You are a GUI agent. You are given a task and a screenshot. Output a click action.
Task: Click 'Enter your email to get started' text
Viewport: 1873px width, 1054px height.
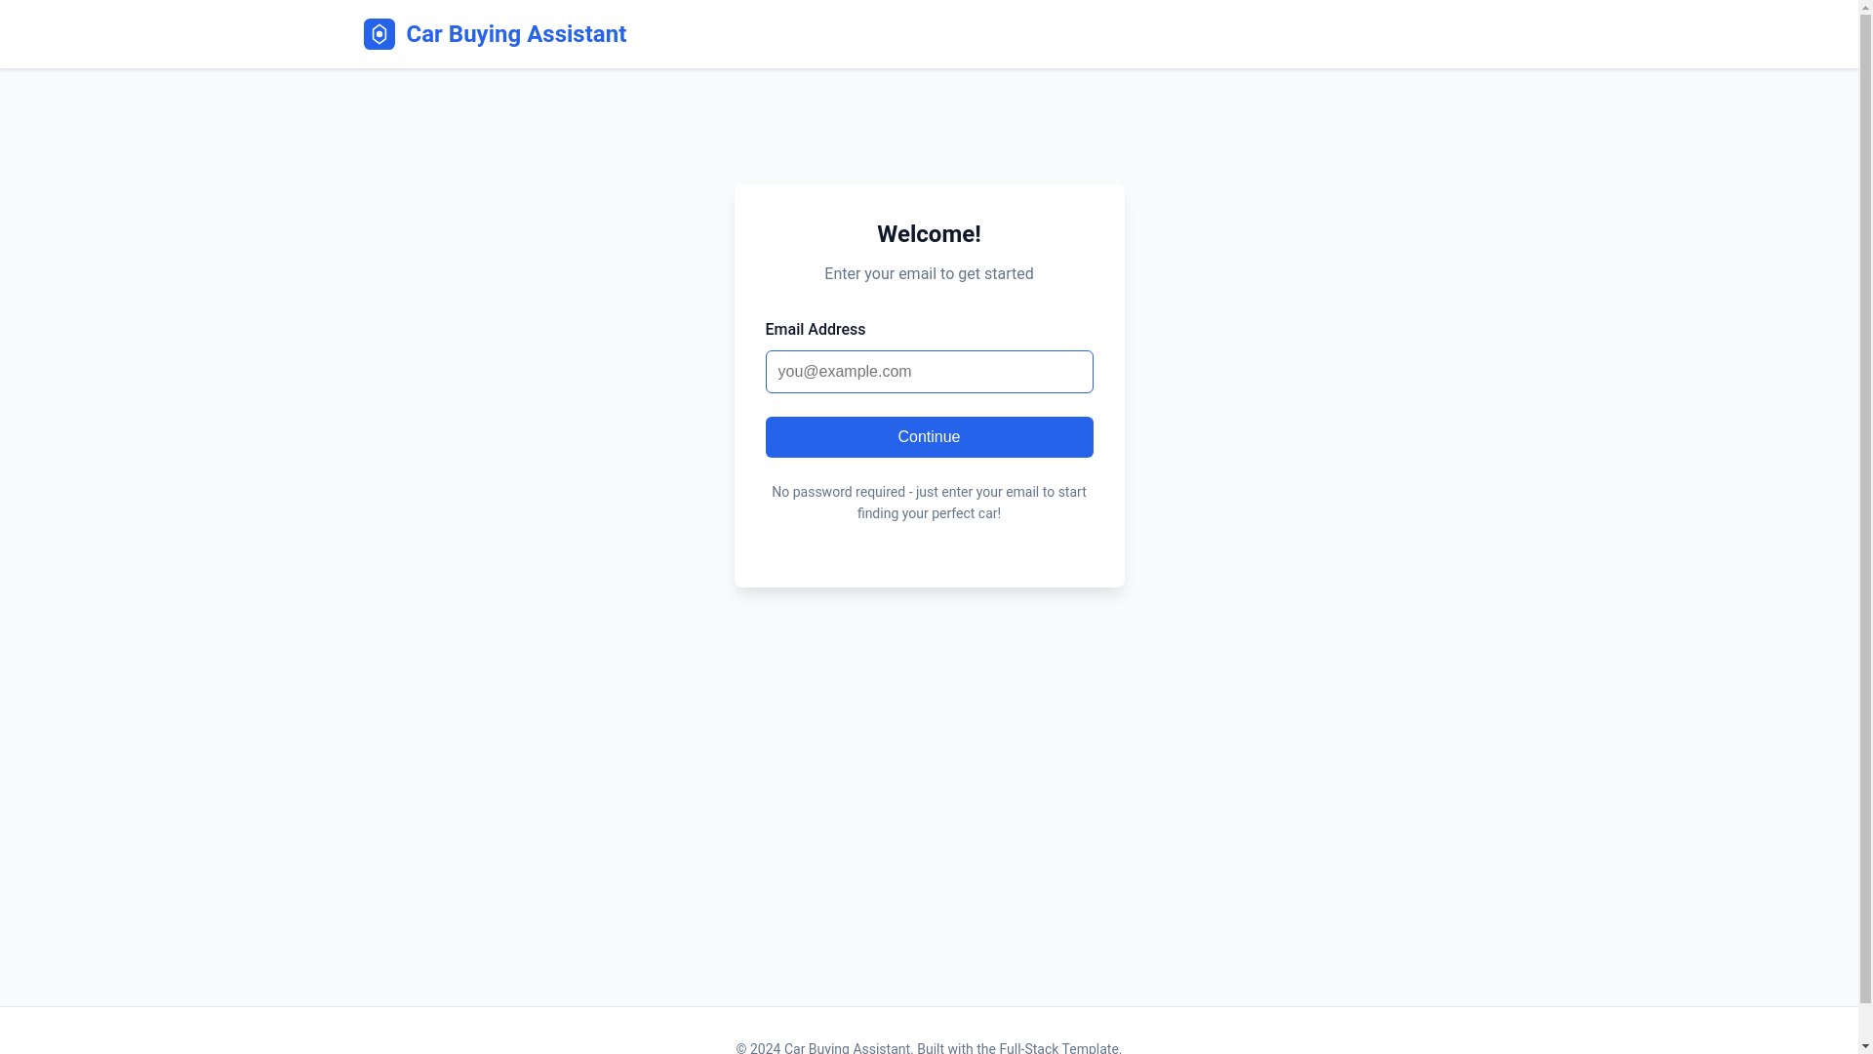pyautogui.click(x=929, y=274)
